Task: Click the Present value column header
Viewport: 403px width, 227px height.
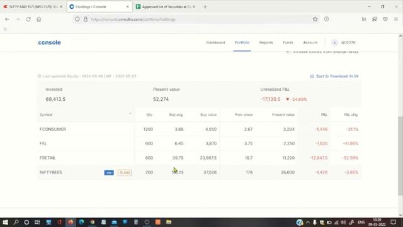Action: [x=283, y=115]
